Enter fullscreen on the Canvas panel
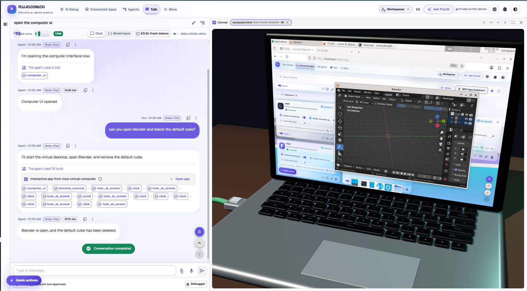 point(513,22)
